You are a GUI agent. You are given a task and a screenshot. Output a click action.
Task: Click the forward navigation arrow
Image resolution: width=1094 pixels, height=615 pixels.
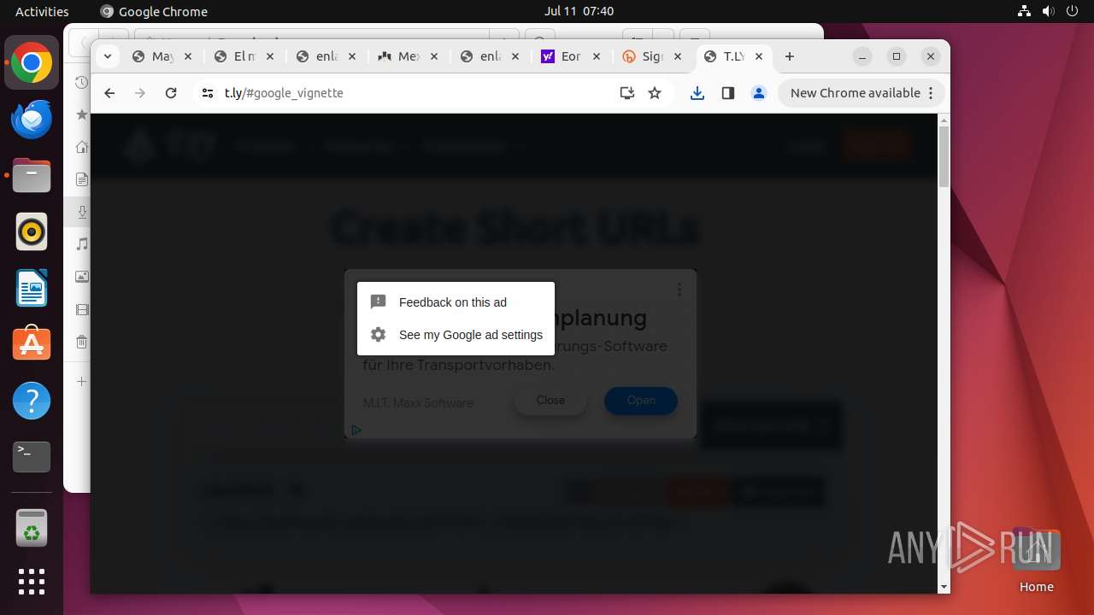click(140, 93)
